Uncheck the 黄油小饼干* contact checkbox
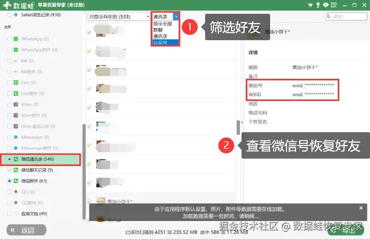 [89, 201]
